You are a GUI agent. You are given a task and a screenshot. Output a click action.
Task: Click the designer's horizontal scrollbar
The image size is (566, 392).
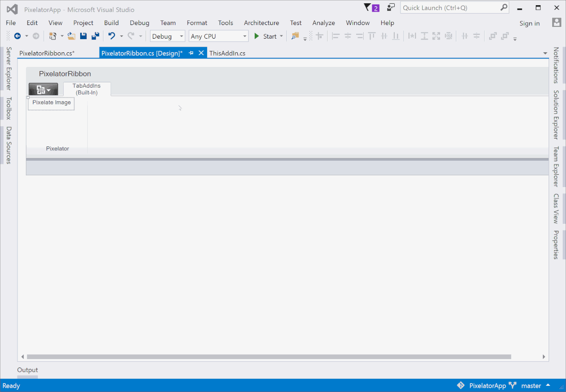(269, 357)
